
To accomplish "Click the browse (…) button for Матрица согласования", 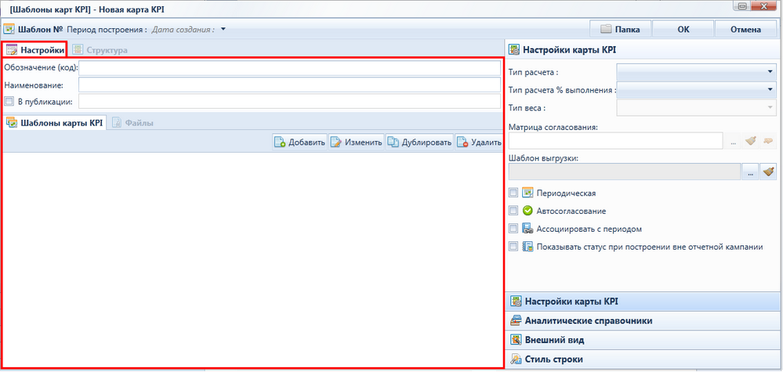I will tap(733, 142).
